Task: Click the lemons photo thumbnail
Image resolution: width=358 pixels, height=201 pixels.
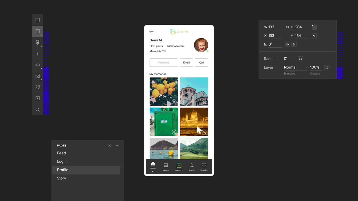Action: [164, 92]
